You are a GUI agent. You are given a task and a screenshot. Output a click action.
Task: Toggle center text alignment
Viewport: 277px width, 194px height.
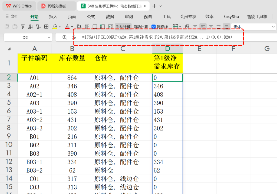211,27
